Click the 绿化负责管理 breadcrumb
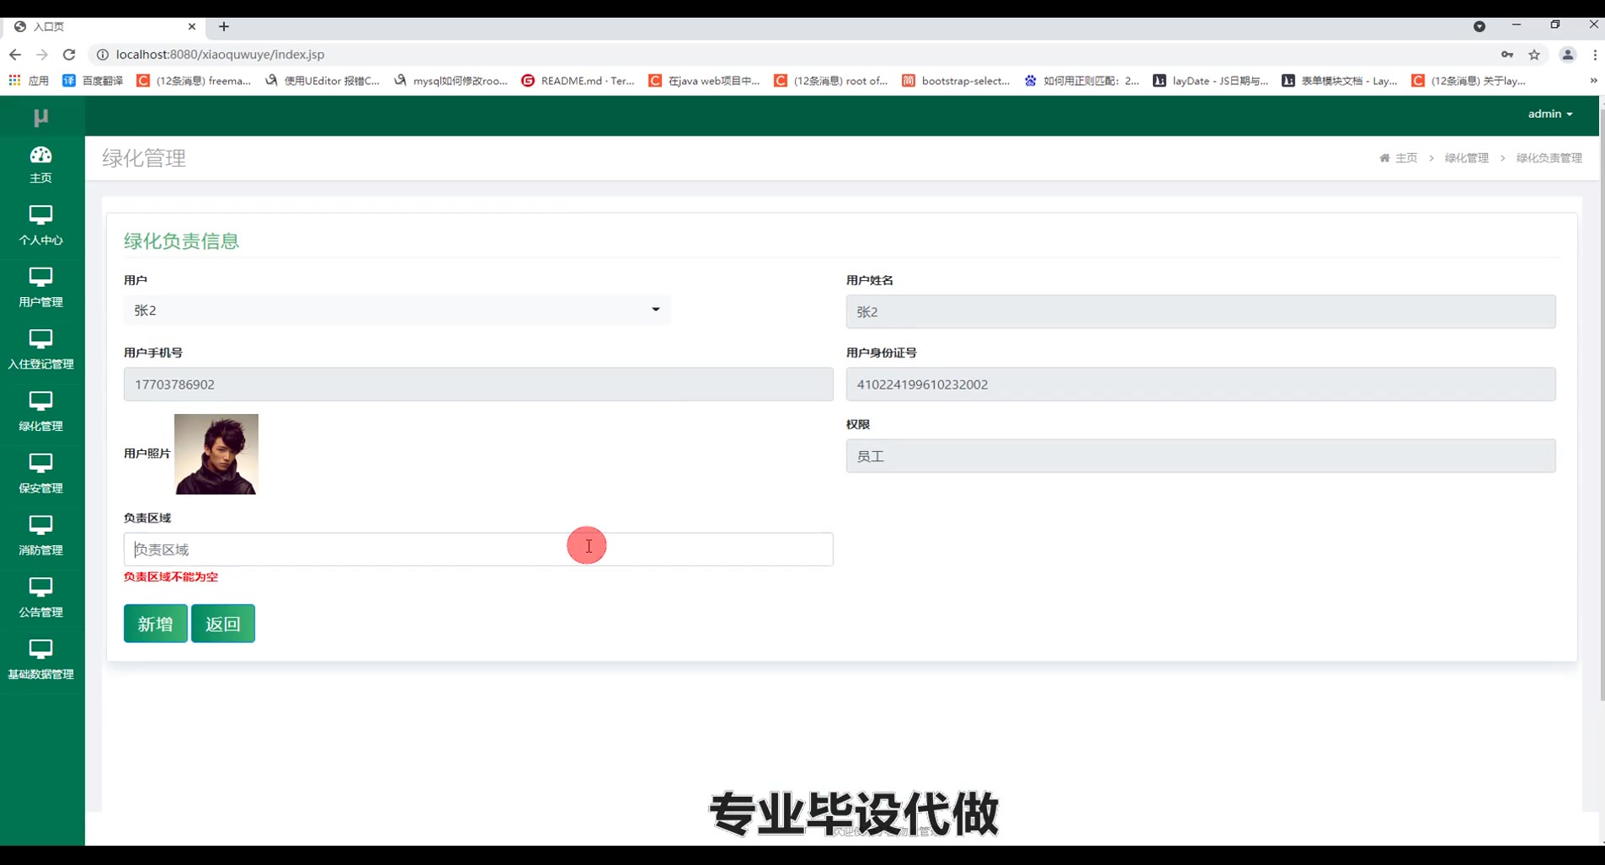Screen dimensions: 1605x865 1549,158
